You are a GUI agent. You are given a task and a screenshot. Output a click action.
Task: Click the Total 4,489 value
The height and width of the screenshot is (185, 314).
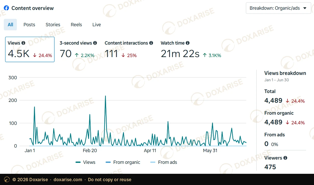point(273,100)
